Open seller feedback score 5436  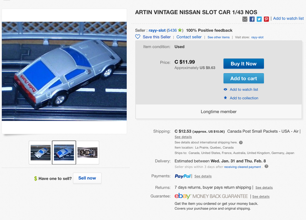172,30
